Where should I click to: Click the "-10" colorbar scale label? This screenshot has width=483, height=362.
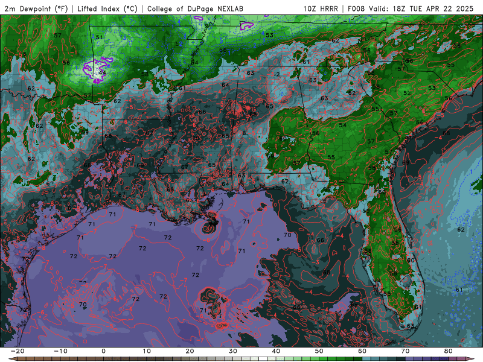pyautogui.click(x=60, y=351)
